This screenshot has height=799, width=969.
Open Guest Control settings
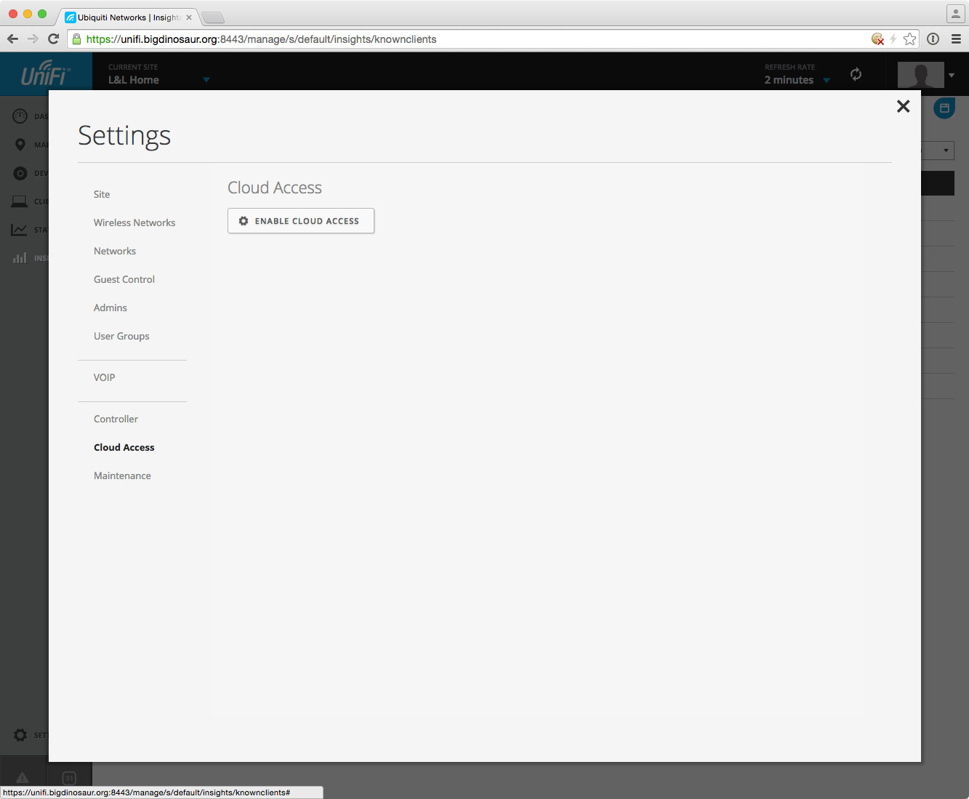coord(124,279)
